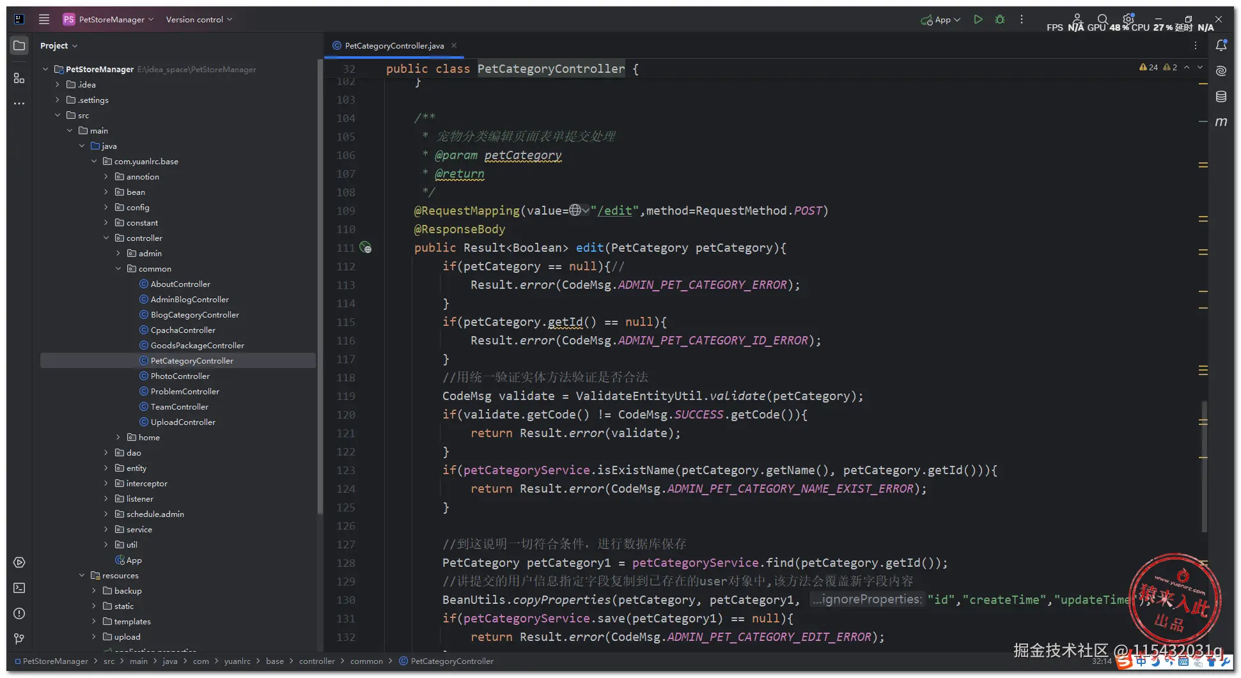
Task: Open the Services tool window icon
Action: [x=19, y=562]
